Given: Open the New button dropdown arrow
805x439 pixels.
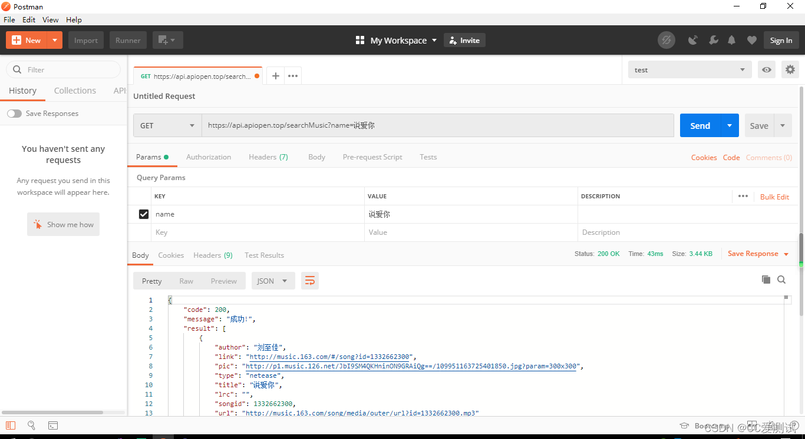Looking at the screenshot, I should click(54, 40).
